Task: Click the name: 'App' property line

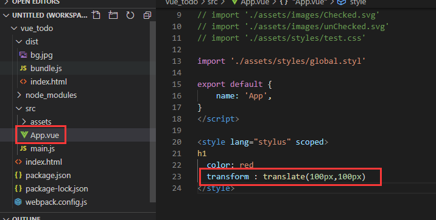Action: 244,95
